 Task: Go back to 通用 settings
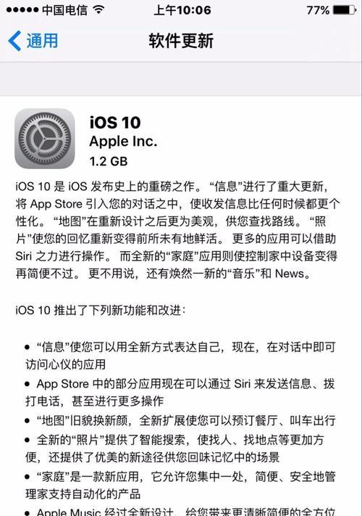[x=33, y=41]
